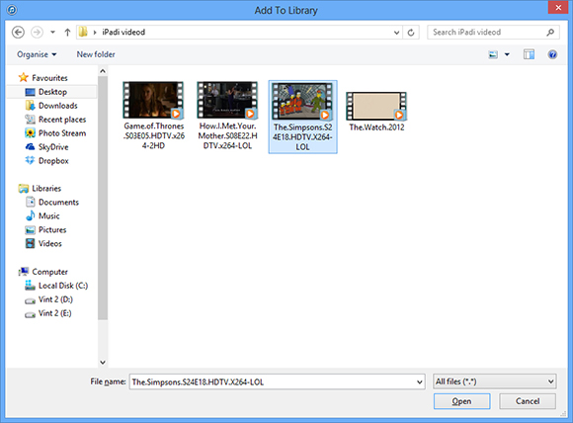Open recent locations dropdown arrow
The image size is (573, 423).
tap(52, 33)
